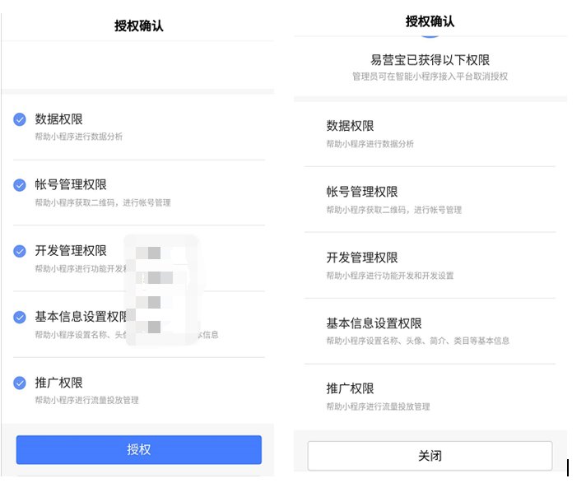Click the 帮助小程序进行流量投放管理 description beside the checkbox

coord(86,400)
